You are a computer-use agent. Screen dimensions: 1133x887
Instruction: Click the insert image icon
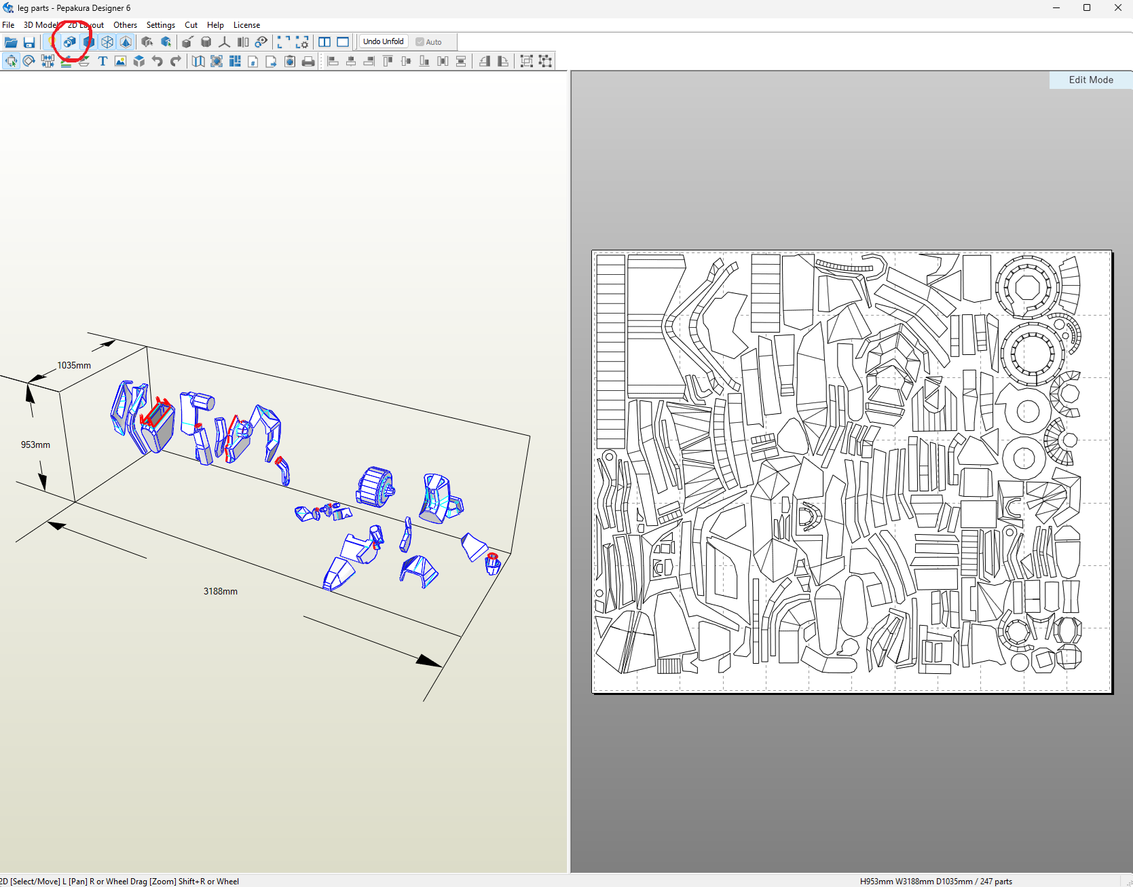point(121,61)
